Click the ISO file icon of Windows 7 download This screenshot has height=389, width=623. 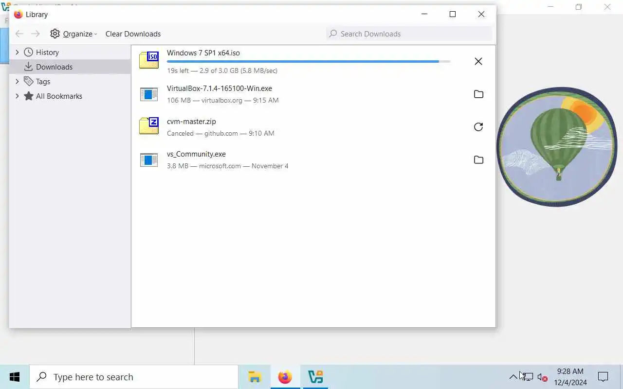coord(149,60)
